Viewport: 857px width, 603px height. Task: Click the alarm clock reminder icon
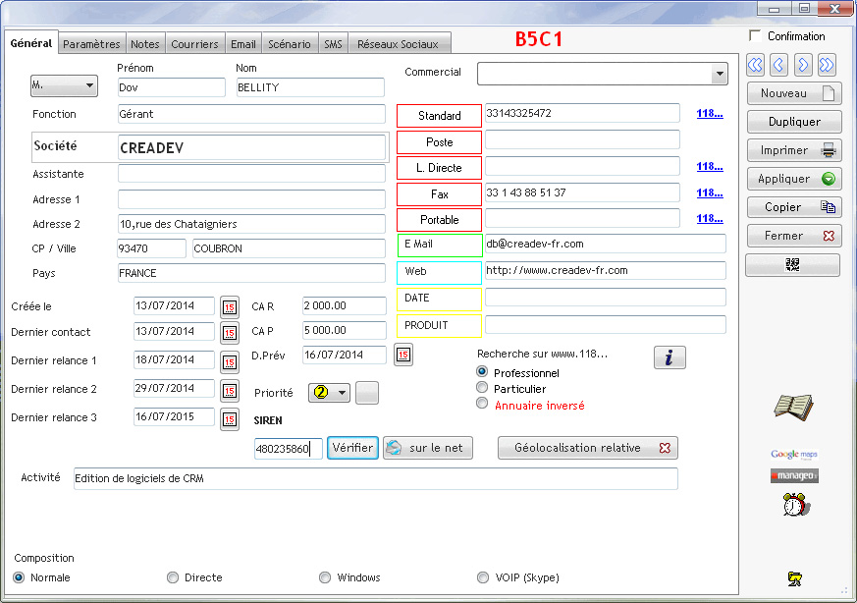(x=793, y=505)
